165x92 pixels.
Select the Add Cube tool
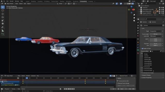coord(3,34)
